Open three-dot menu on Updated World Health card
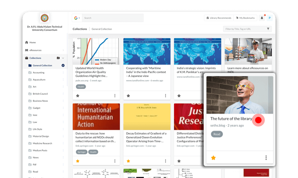This screenshot has height=178, width=298. [x=115, y=96]
